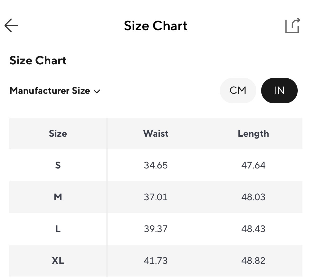Viewport: 312px width, 280px height.
Task: Click the Size Chart section heading
Action: (x=38, y=60)
